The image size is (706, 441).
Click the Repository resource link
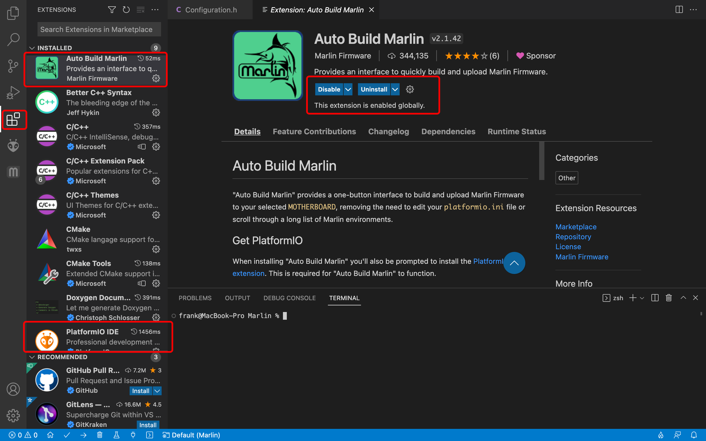tap(573, 236)
